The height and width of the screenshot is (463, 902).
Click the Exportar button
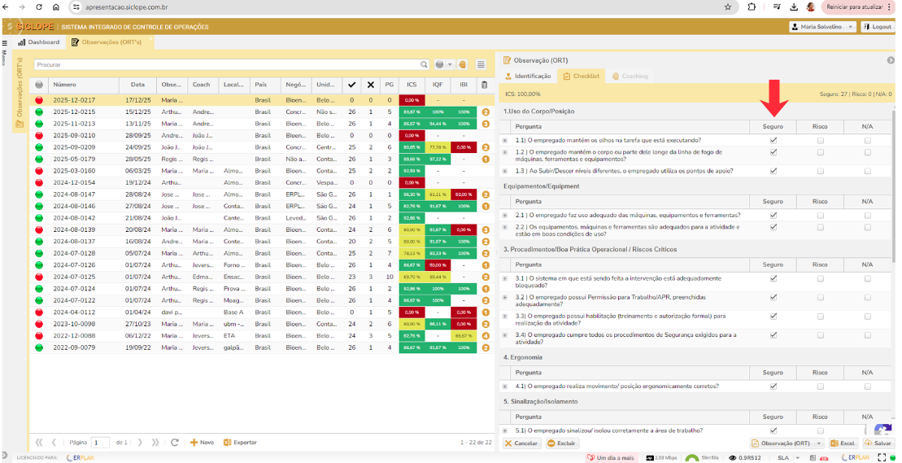(240, 443)
